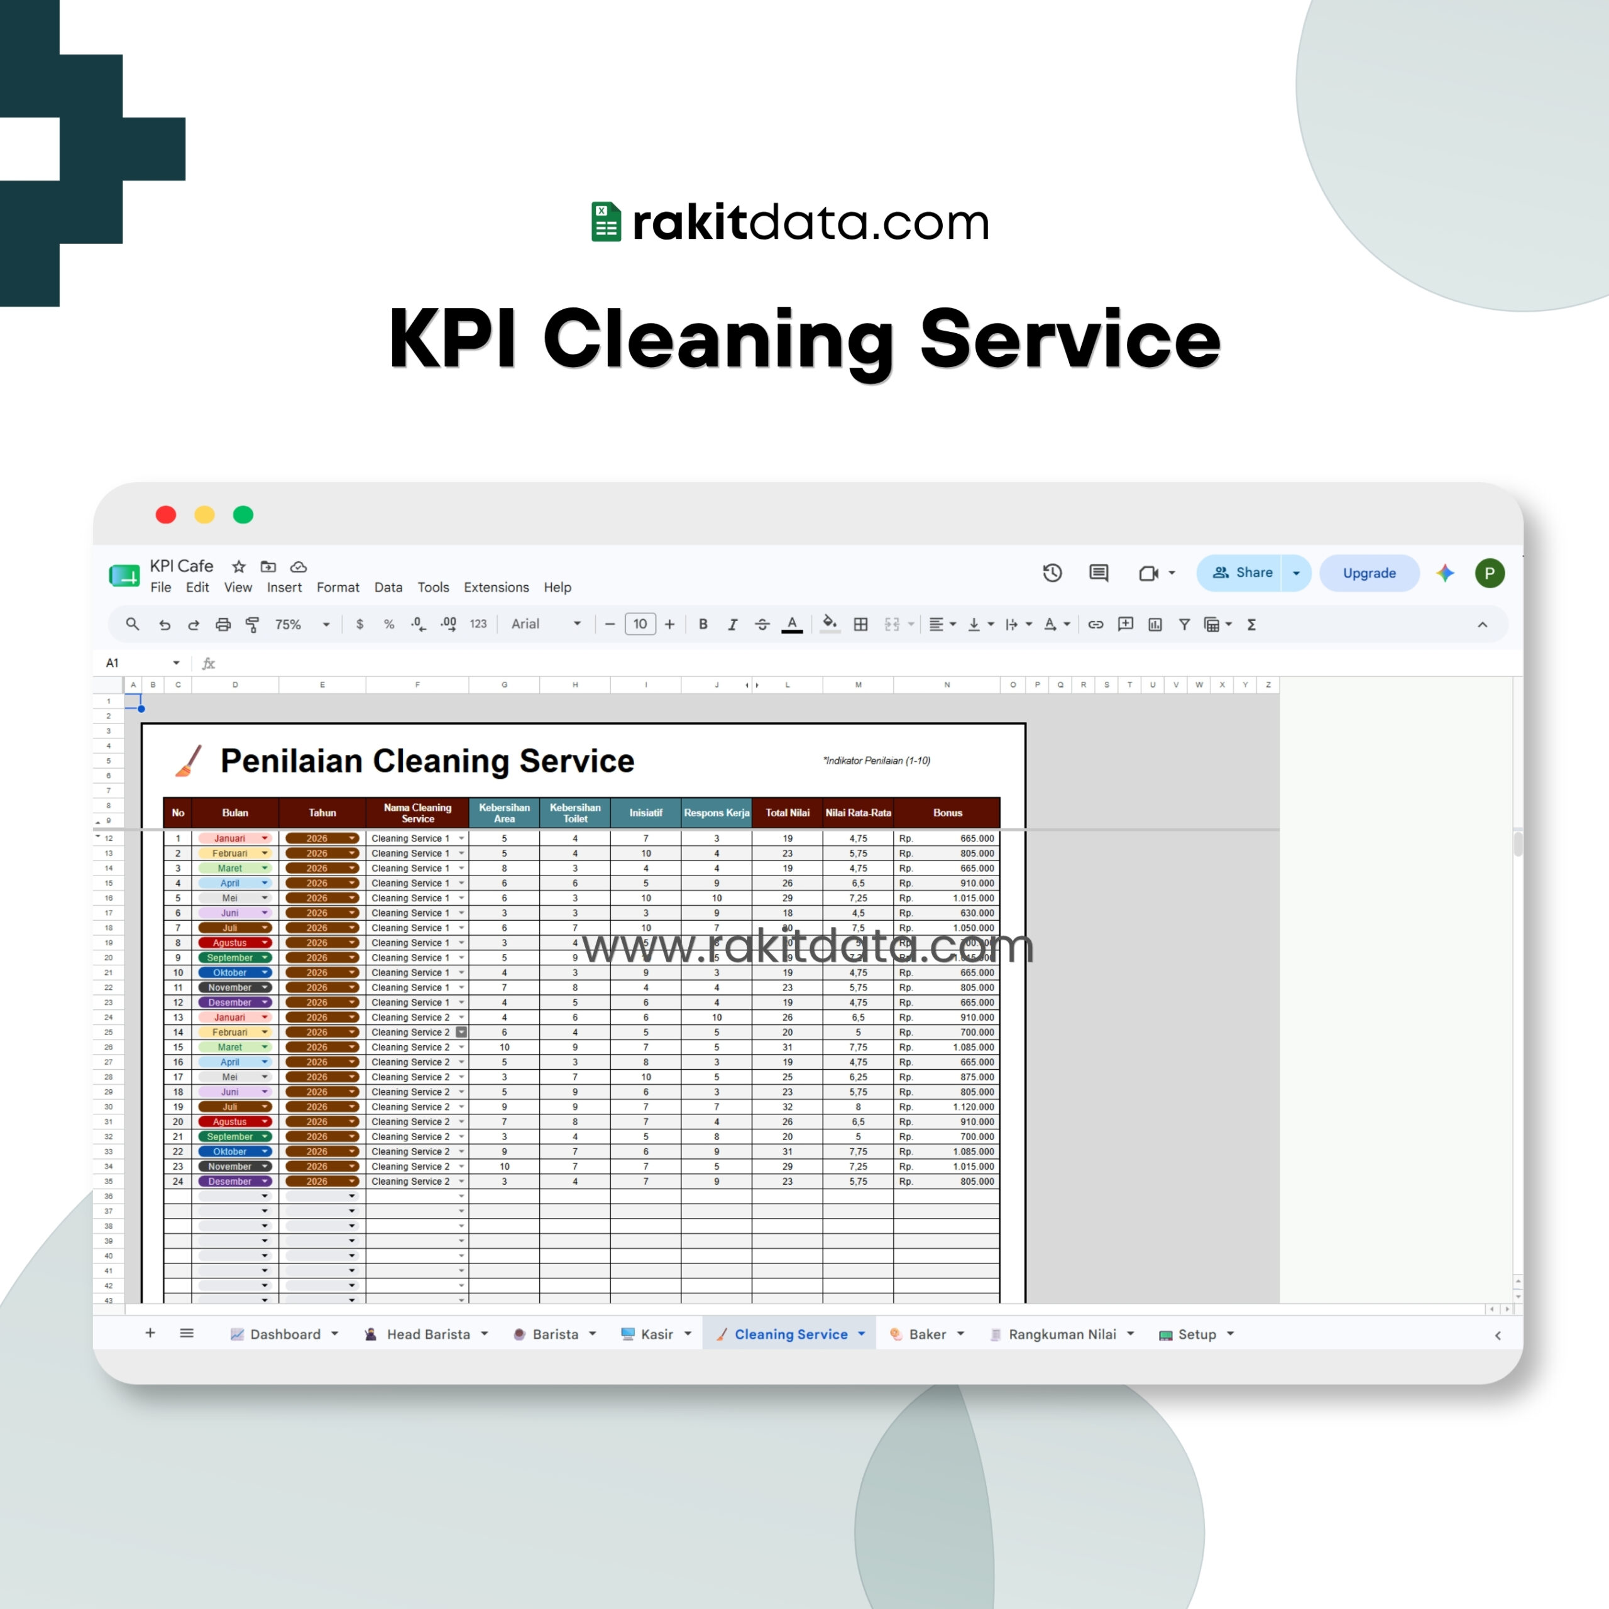Open the Gemini sparkle icon
1609x1609 pixels.
(x=1446, y=573)
